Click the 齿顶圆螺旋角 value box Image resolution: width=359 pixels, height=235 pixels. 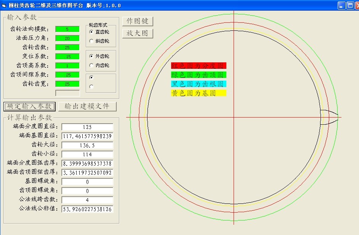(87, 191)
